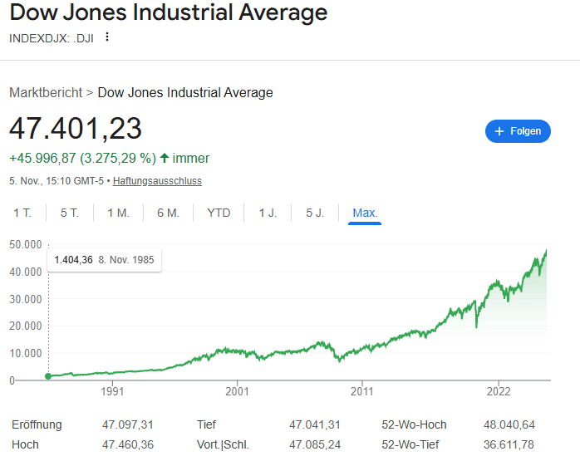
Task: Select the Max. time range tab
Action: [365, 213]
